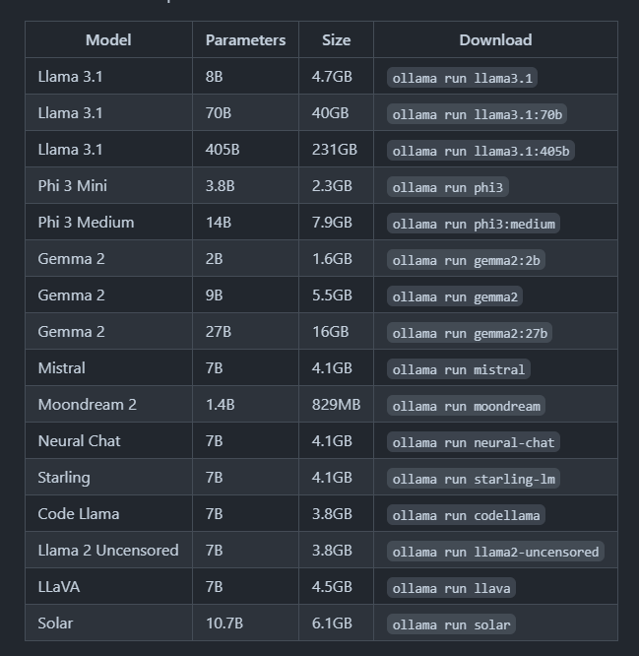Select the 'ollama run mistral' code block
This screenshot has width=639, height=656.
pyautogui.click(x=459, y=369)
